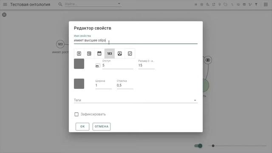Click the Имя свойства input field

coord(136,40)
